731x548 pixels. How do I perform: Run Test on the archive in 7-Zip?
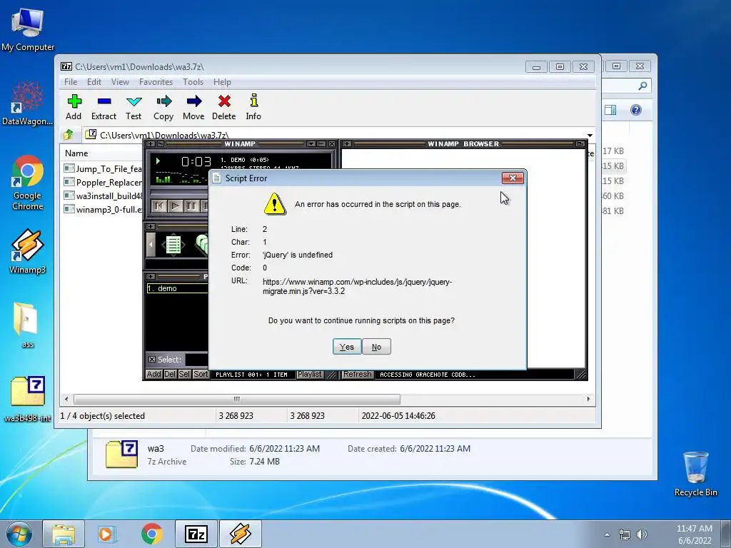133,107
